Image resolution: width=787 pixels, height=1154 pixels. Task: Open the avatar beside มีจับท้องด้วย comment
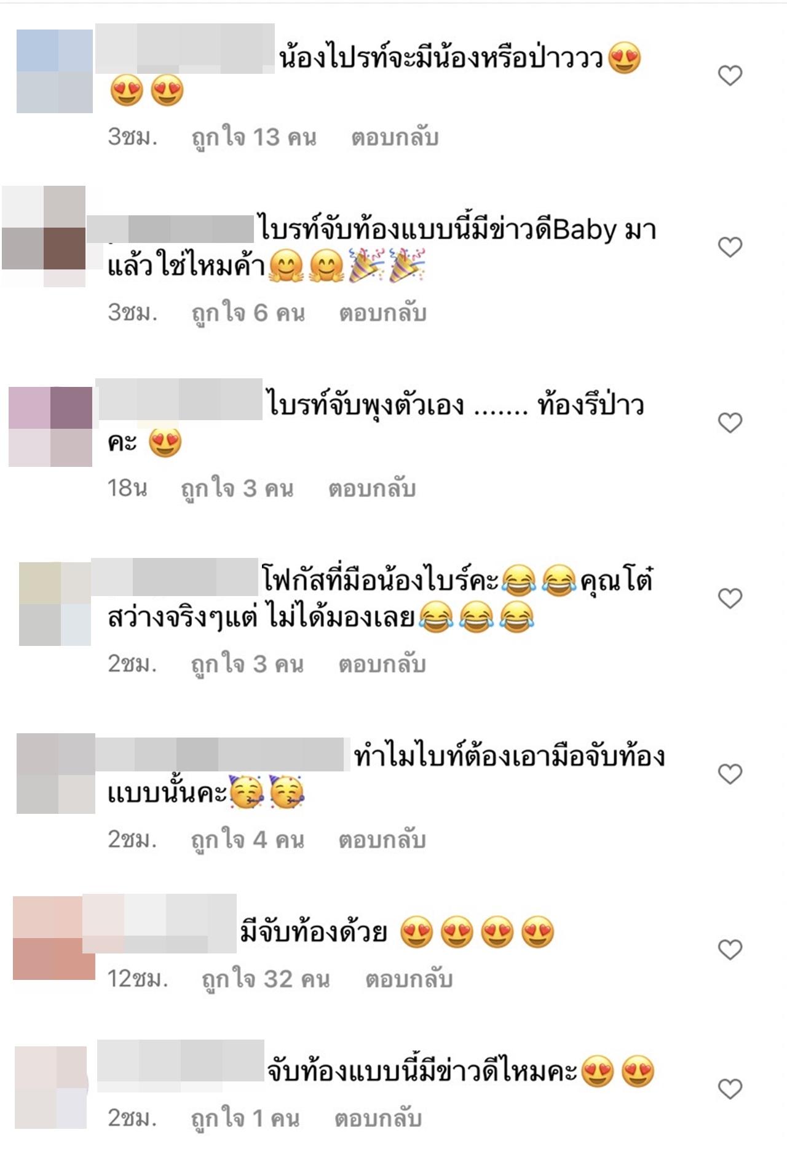(54, 938)
